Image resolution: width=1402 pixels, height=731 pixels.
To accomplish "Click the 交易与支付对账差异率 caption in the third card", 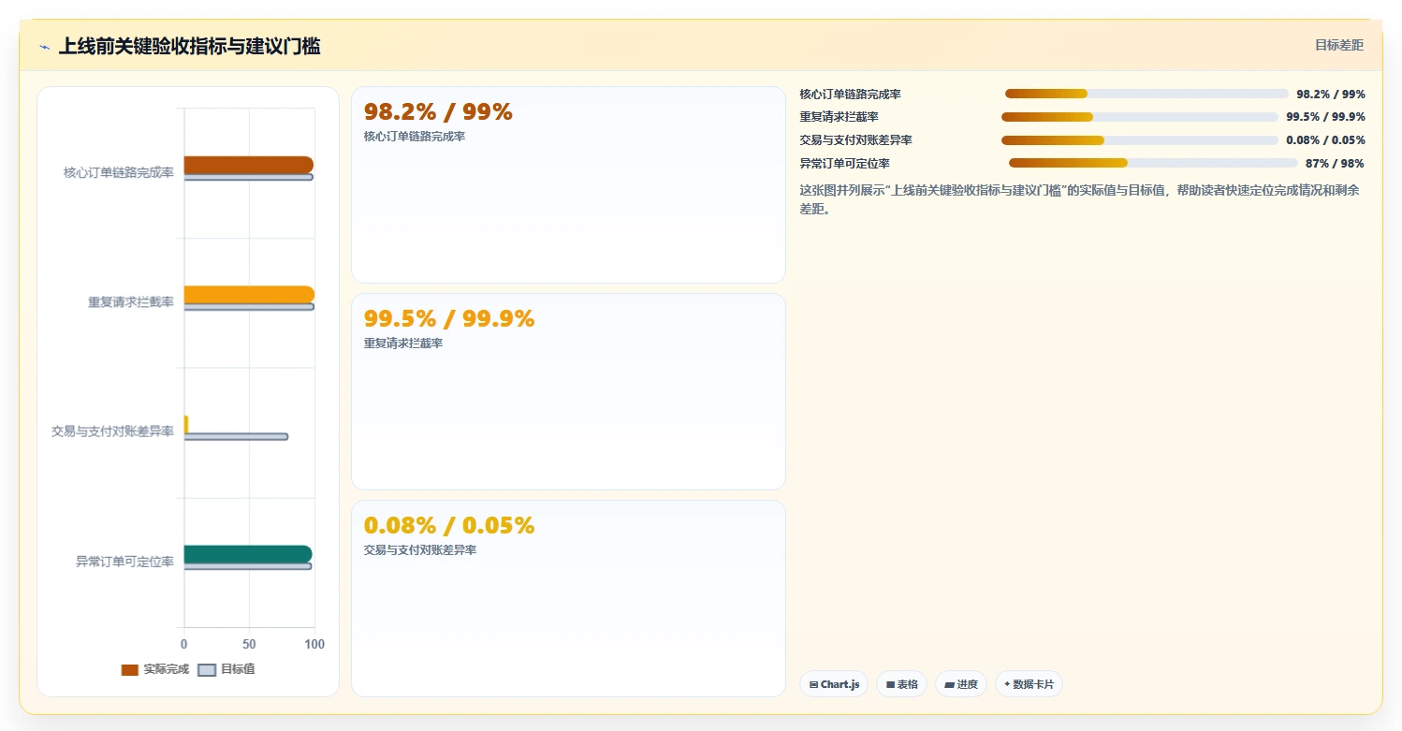I will (420, 550).
